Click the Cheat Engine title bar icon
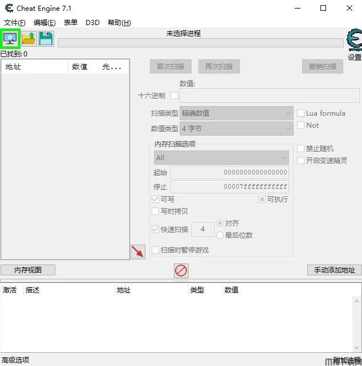Viewport: 362px width, 366px height. point(9,9)
